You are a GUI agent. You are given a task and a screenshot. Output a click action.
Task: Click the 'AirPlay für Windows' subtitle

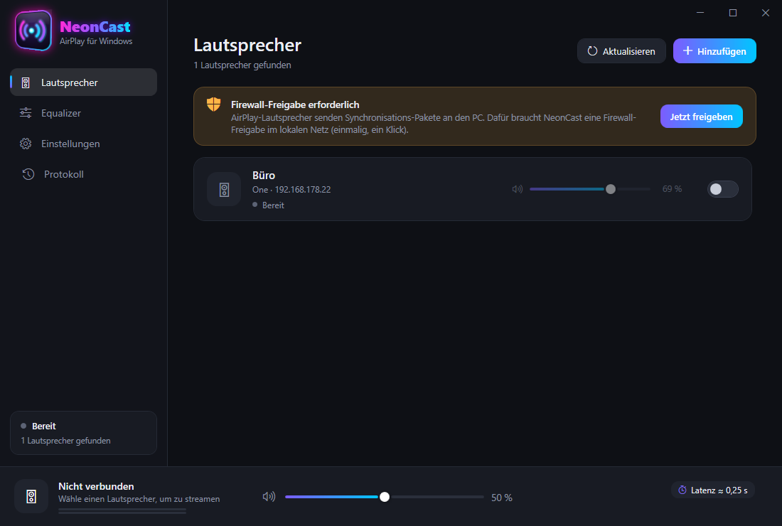[x=96, y=41]
